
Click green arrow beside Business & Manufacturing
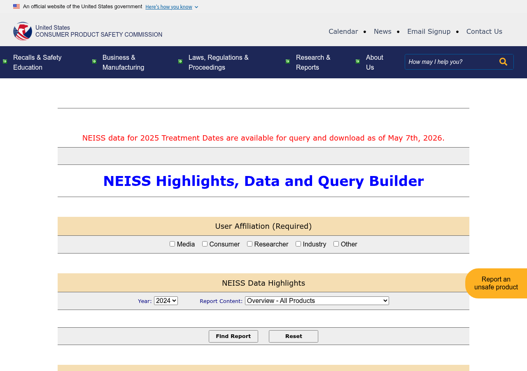(x=94, y=61)
